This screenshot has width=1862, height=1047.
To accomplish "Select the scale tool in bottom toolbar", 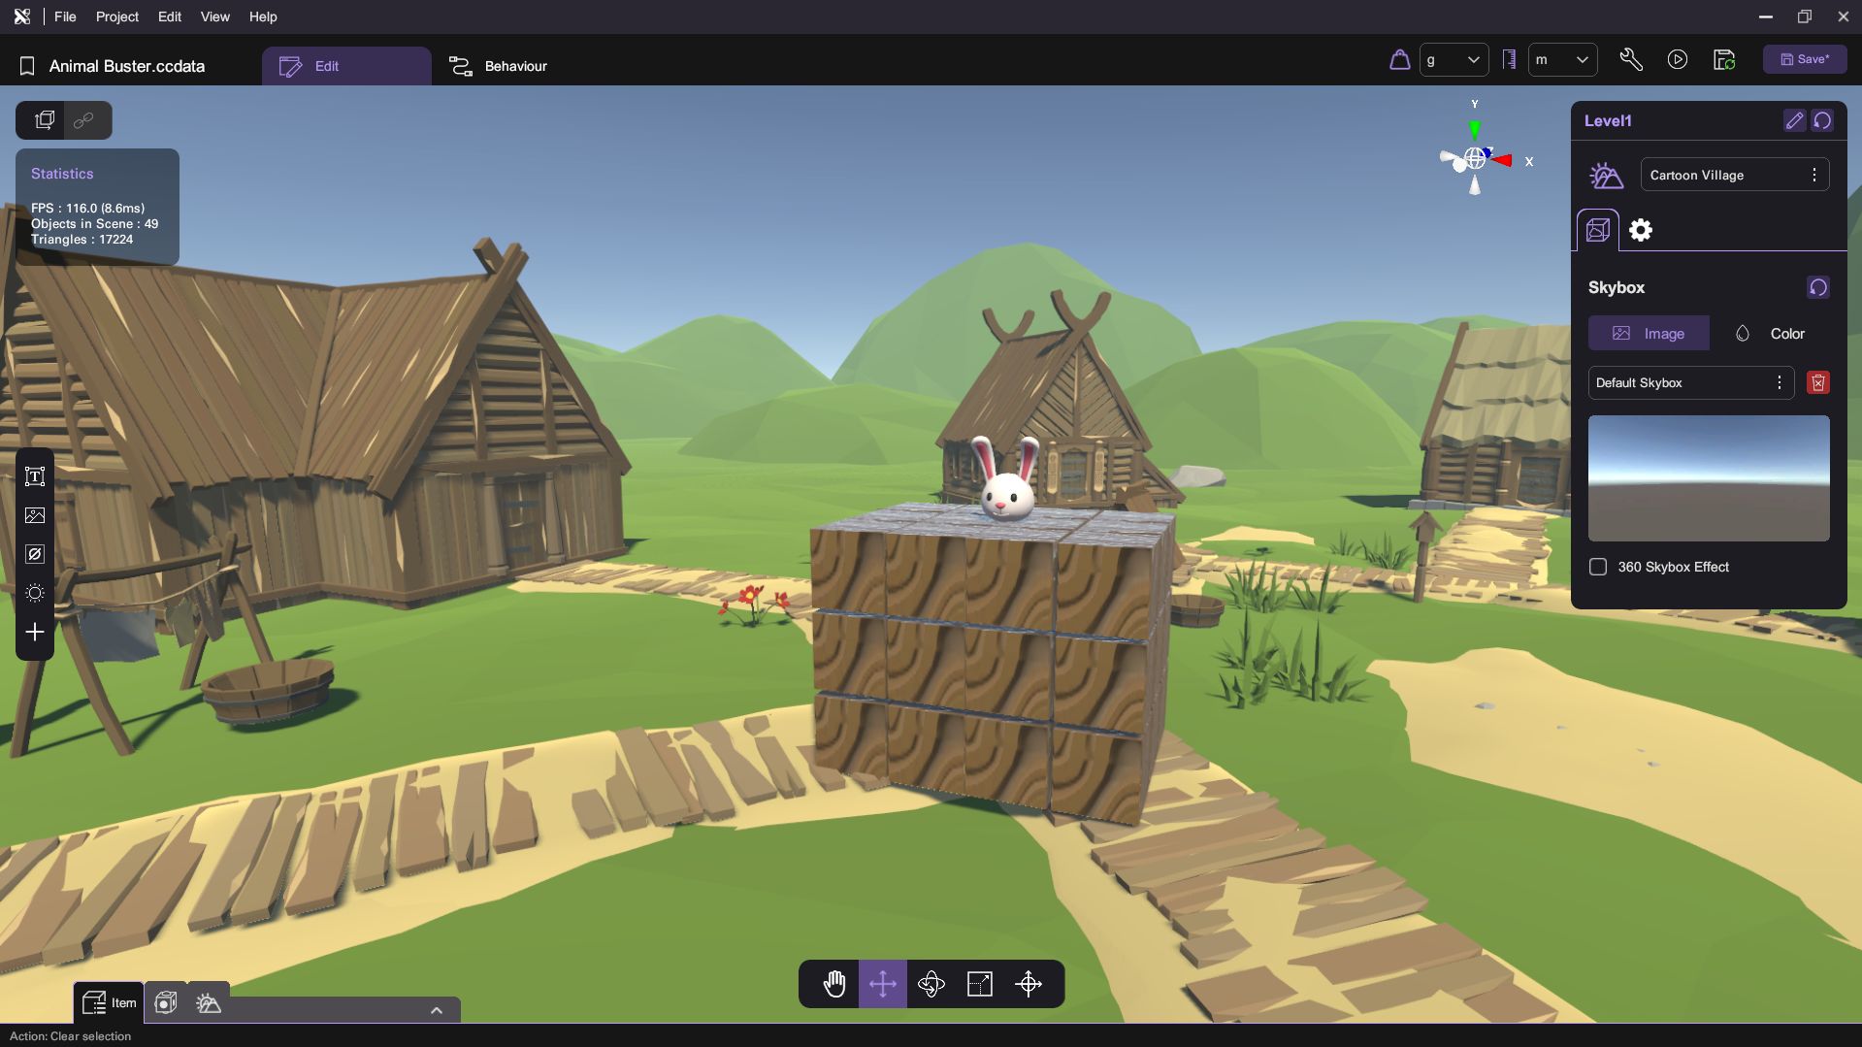I will click(x=980, y=984).
